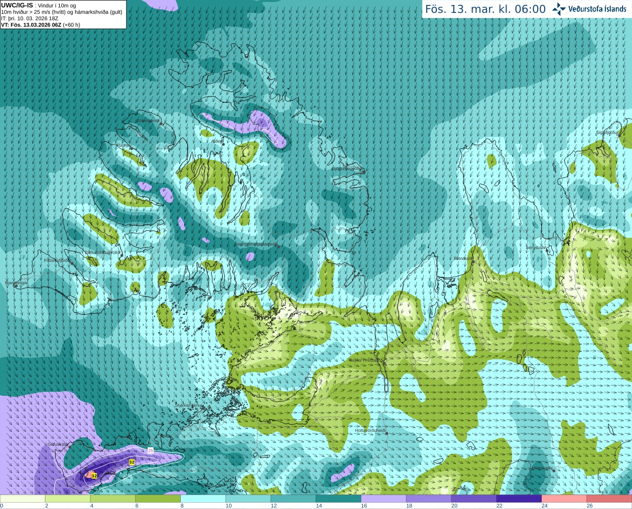The width and height of the screenshot is (632, 509).
Task: Select the 14–16 m/s dark teal legend swatch
Action: coord(339,499)
